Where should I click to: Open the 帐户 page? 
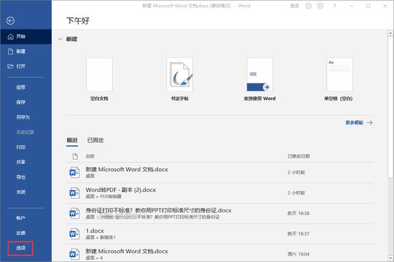(21, 218)
